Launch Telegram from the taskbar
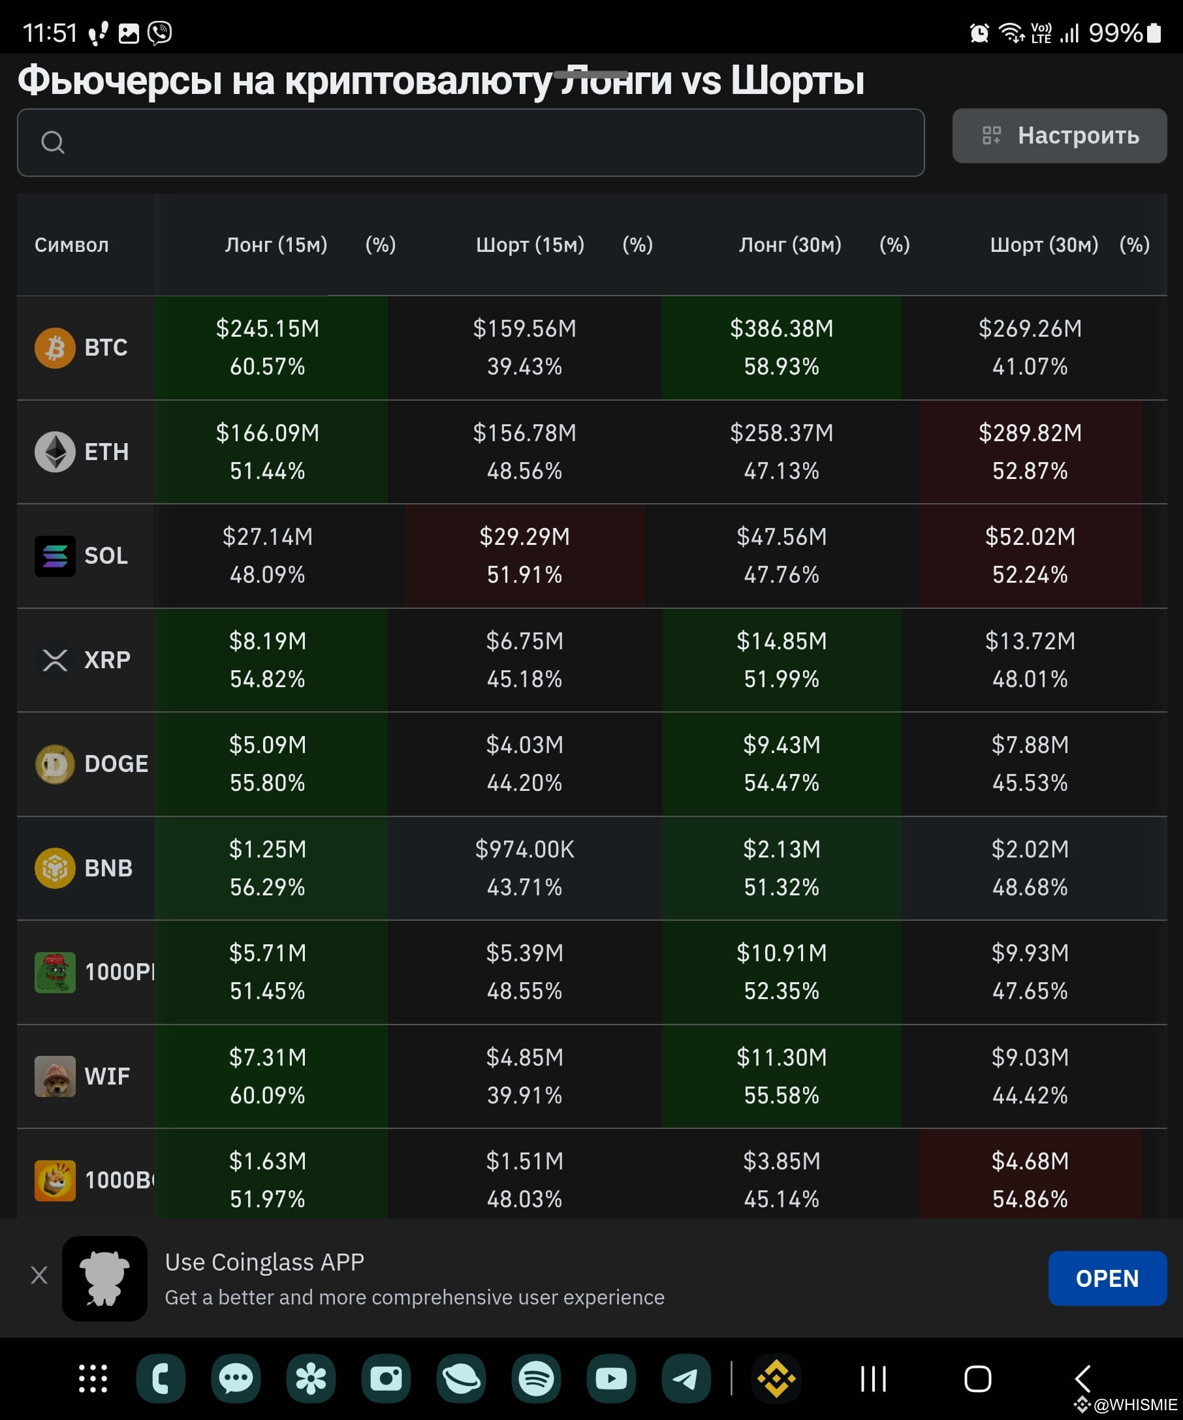Image resolution: width=1183 pixels, height=1420 pixels. (687, 1378)
